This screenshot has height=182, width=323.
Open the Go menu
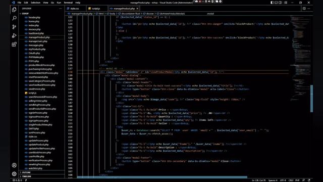tap(52, 3)
